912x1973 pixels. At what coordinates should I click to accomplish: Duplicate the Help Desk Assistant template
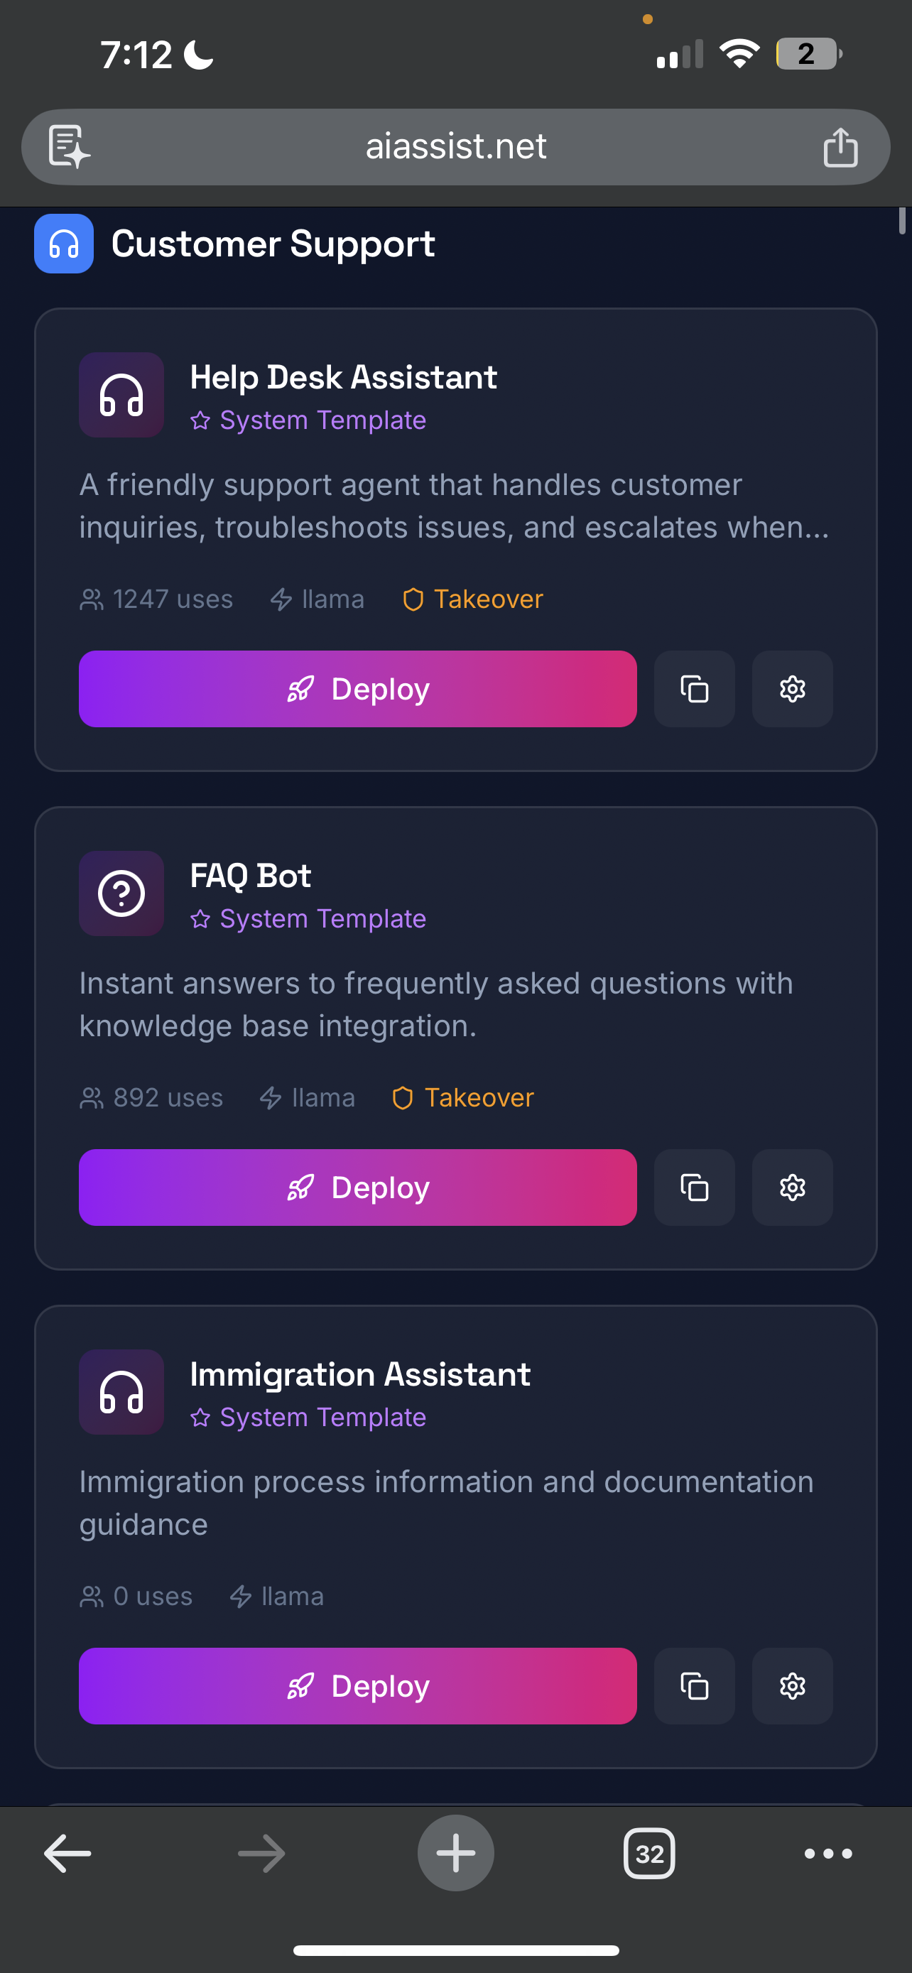click(x=694, y=688)
